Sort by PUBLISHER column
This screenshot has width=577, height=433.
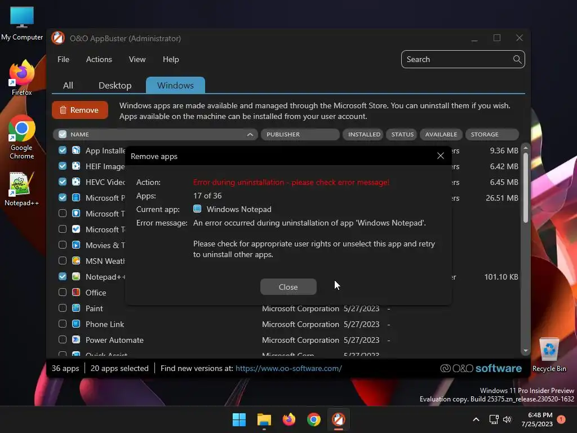click(x=300, y=134)
